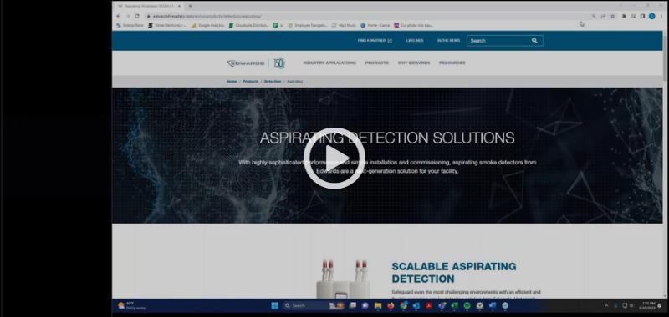Open the Chrome profile avatar

pyautogui.click(x=652, y=16)
